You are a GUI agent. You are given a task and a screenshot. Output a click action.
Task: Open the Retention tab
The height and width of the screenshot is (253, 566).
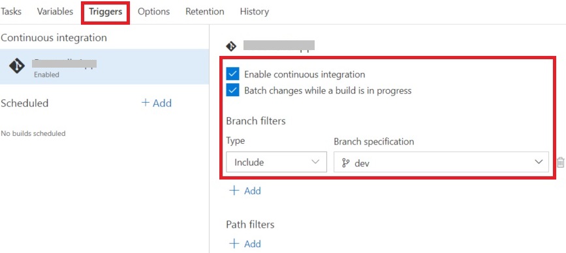click(205, 12)
